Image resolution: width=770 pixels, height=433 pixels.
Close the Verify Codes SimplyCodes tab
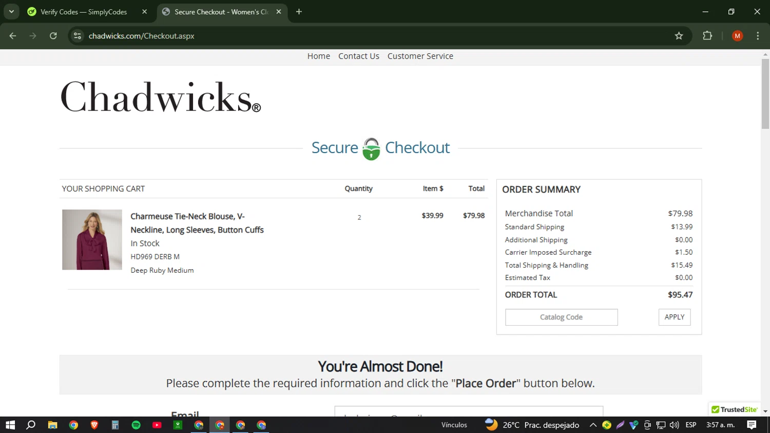pyautogui.click(x=144, y=12)
